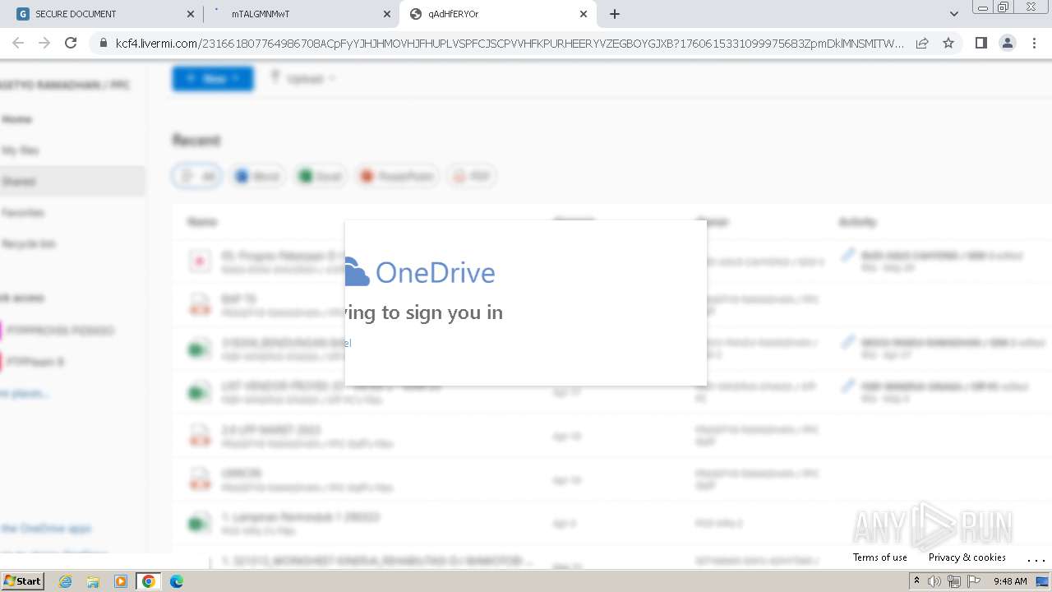The height and width of the screenshot is (592, 1052).
Task: Close the qAdHfERYOr tab
Action: click(x=584, y=14)
